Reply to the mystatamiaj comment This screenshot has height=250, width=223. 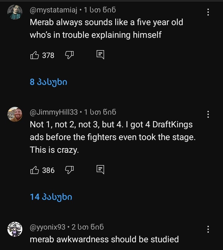tap(100, 55)
